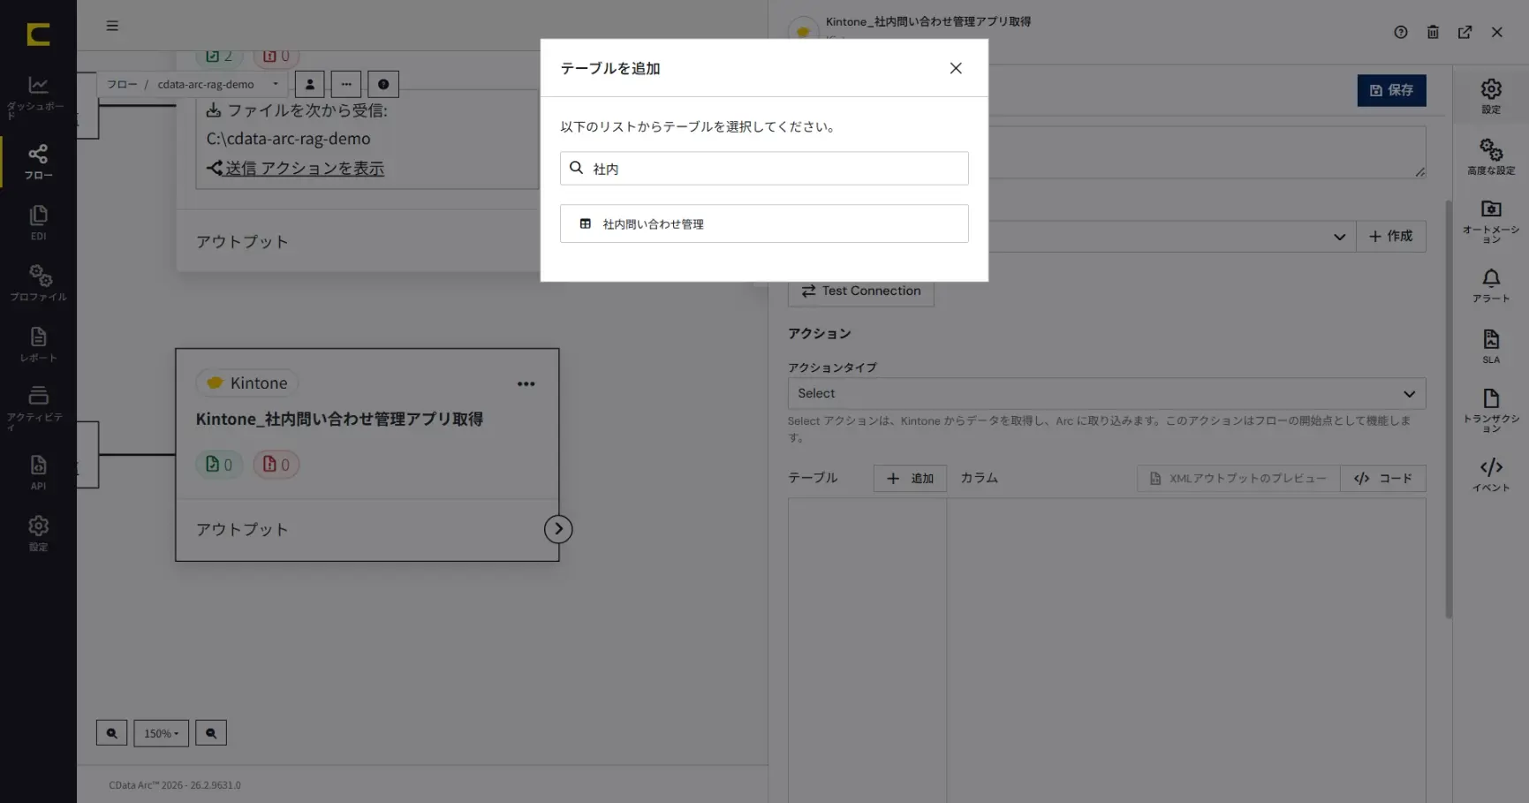Open the 高度な設定 tab

(x=1491, y=156)
